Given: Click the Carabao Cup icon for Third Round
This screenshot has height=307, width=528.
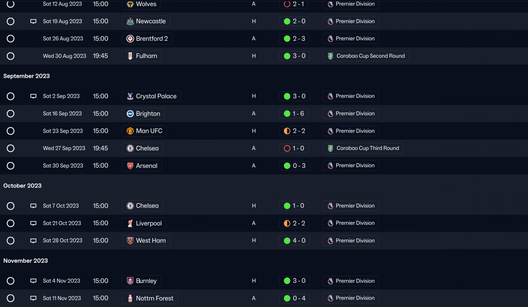Looking at the screenshot, I should point(330,149).
